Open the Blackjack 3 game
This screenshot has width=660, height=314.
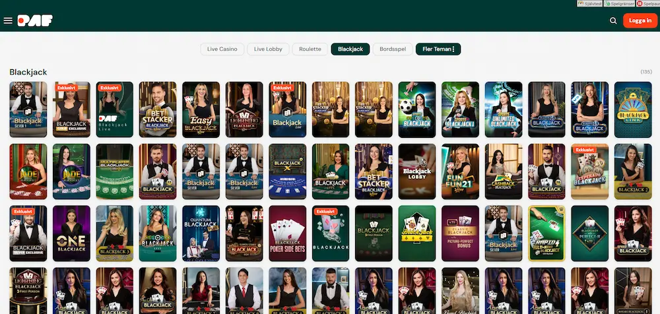point(114,233)
